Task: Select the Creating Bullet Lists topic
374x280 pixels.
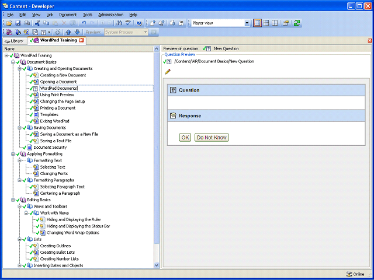Action: coord(57,253)
